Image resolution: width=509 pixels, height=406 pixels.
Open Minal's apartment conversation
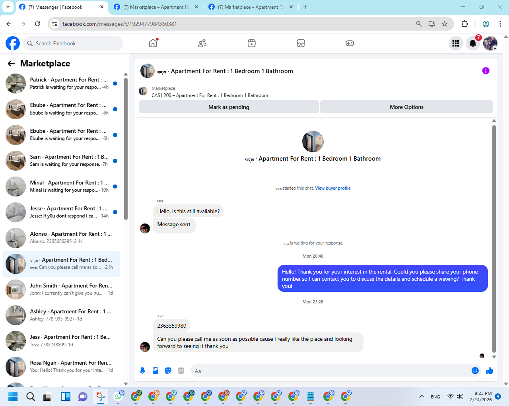(x=62, y=186)
